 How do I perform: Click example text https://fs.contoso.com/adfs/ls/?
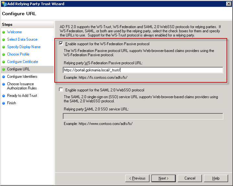coord(103,77)
